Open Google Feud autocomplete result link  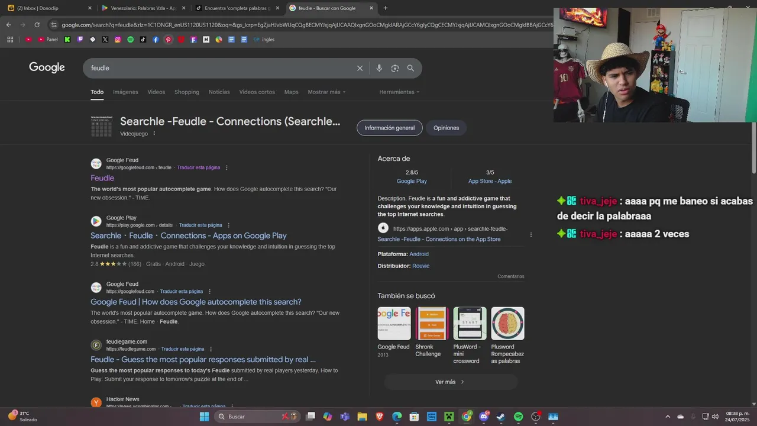[196, 302]
